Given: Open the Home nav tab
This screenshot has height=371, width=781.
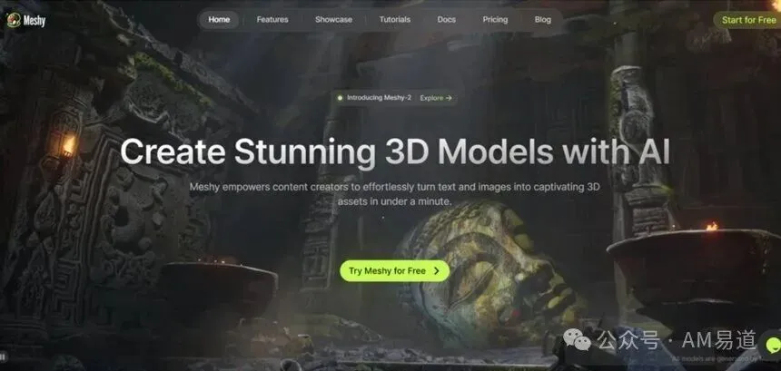Looking at the screenshot, I should (219, 20).
